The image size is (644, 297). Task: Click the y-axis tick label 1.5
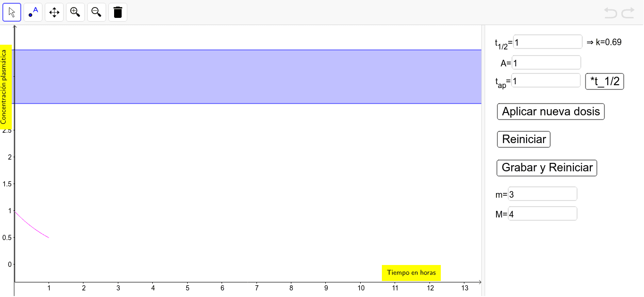tap(6, 184)
